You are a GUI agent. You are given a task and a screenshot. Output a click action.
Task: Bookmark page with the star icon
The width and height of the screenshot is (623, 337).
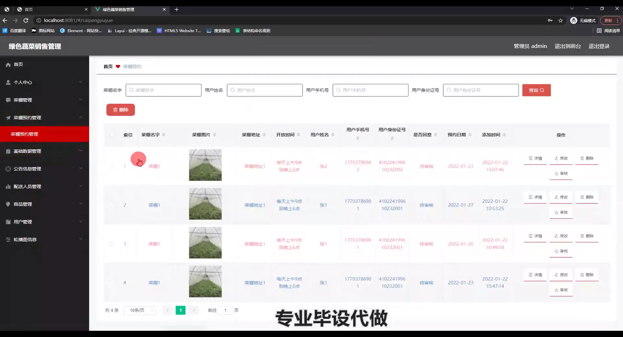(561, 20)
